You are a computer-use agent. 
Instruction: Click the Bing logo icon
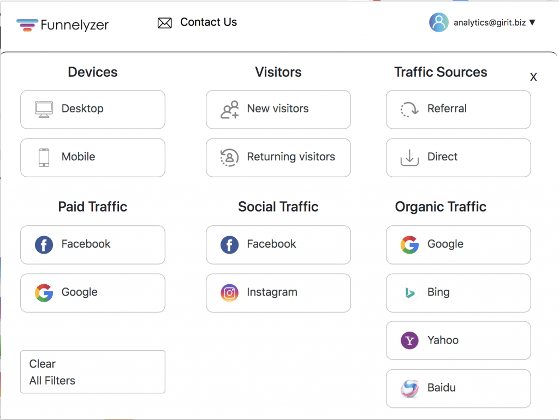click(x=409, y=292)
